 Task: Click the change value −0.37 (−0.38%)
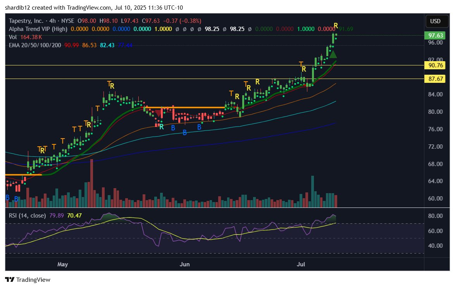[x=182, y=21]
